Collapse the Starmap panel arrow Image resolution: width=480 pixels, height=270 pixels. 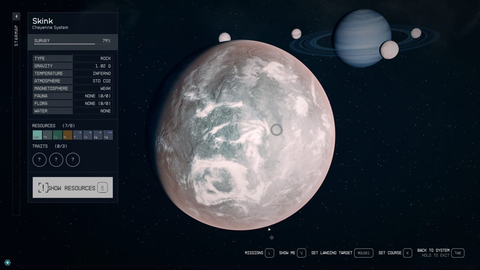point(16,16)
